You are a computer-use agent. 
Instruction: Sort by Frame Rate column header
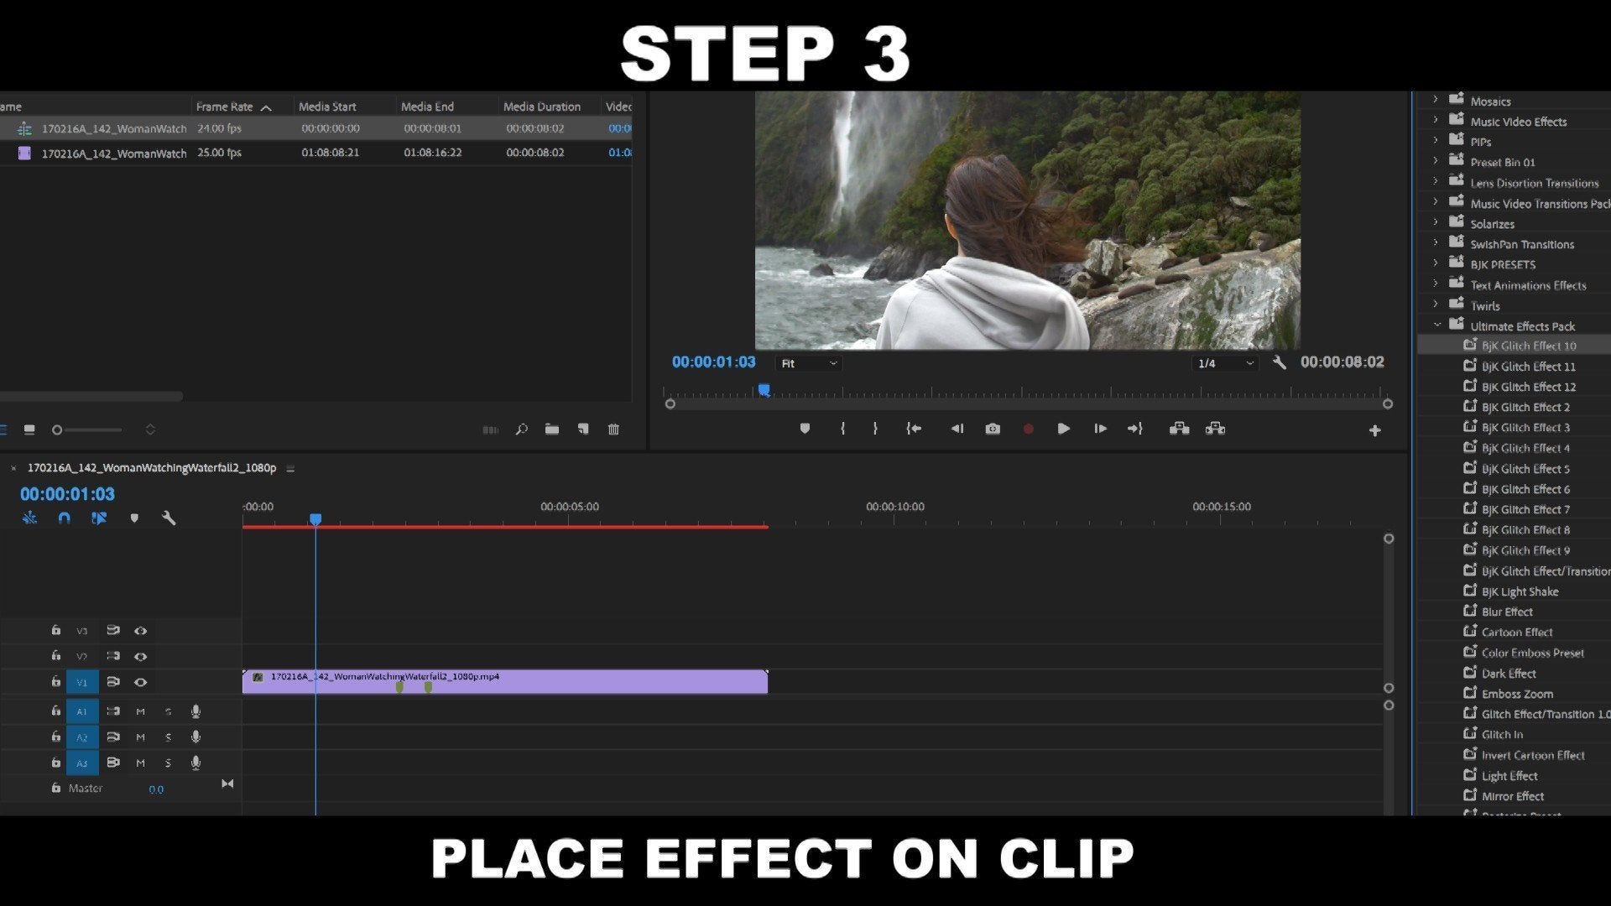(x=225, y=107)
